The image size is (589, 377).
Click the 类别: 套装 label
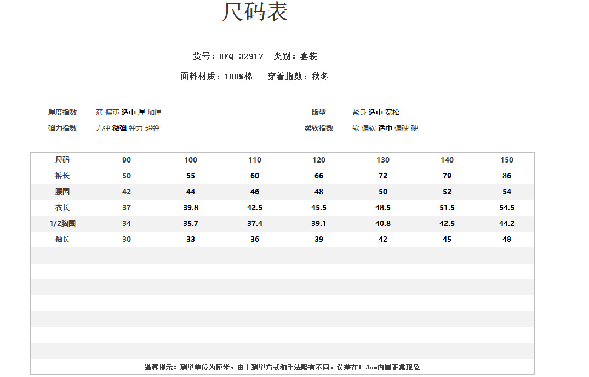(x=295, y=56)
